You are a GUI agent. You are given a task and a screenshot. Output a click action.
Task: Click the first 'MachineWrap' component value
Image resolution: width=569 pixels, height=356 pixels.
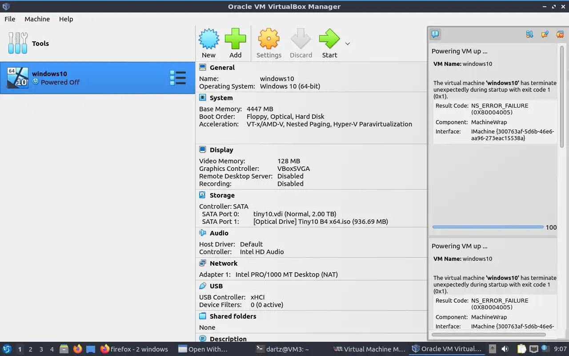(489, 122)
